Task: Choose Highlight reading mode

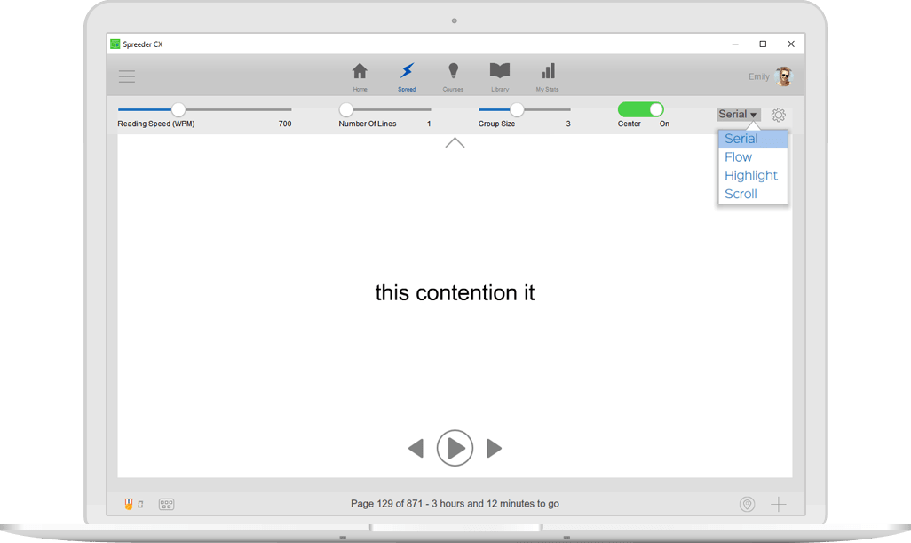Action: pos(751,176)
